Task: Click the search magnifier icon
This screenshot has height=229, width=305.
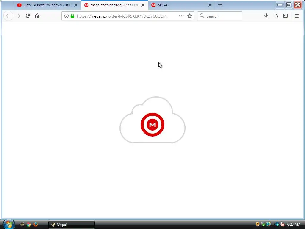Action: [202, 16]
